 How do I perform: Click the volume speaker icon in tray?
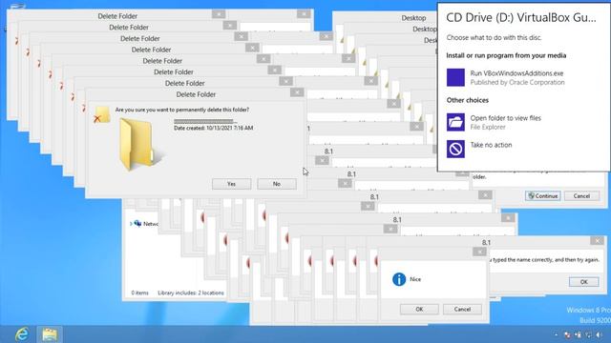pos(600,334)
